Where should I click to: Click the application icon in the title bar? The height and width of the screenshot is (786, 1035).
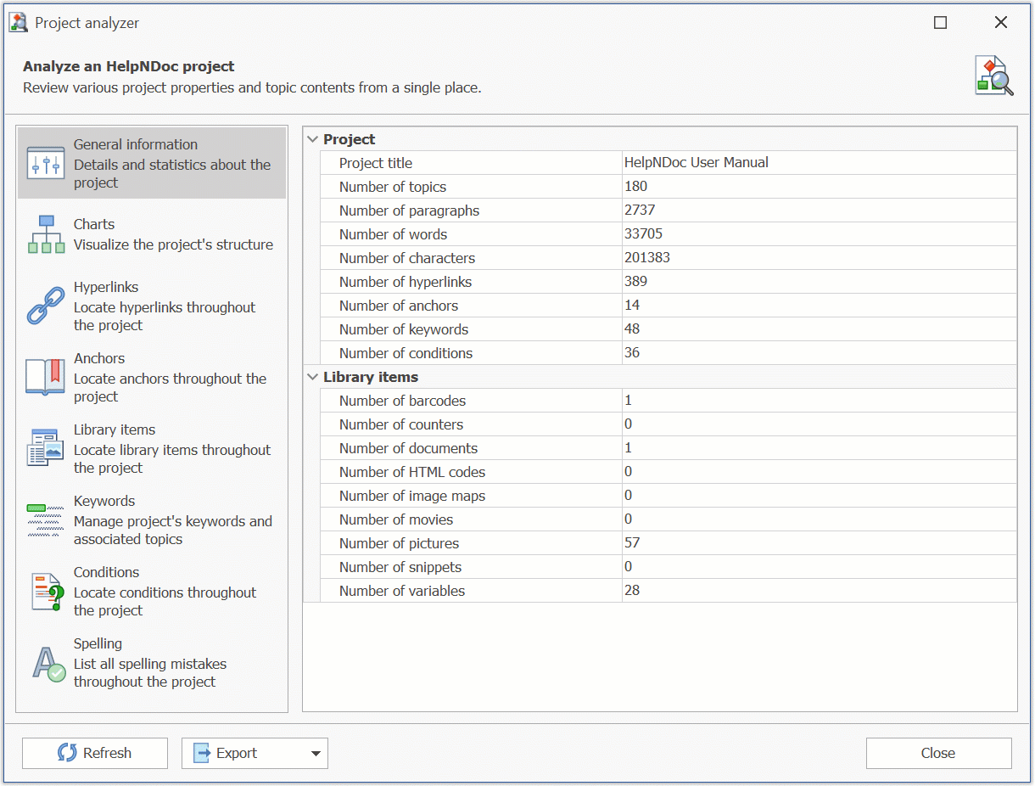17,21
